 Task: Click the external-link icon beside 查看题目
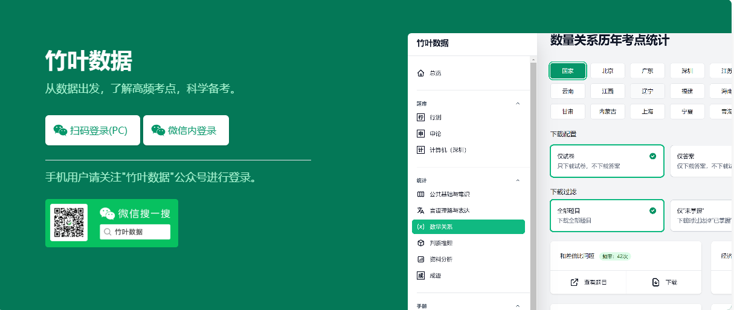(x=575, y=282)
